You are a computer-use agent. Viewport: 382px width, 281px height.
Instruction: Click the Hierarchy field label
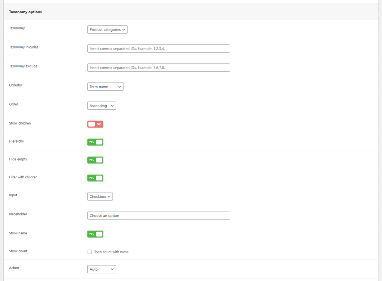(16, 141)
